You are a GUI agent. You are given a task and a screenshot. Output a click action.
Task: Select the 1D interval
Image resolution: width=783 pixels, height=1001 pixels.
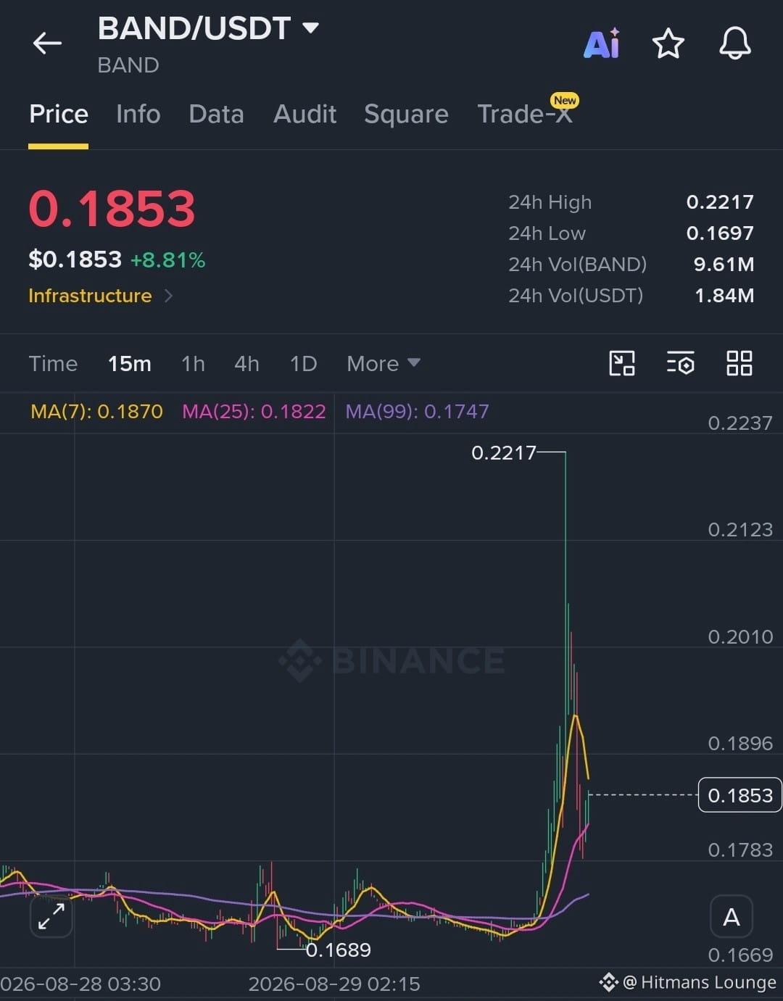303,363
